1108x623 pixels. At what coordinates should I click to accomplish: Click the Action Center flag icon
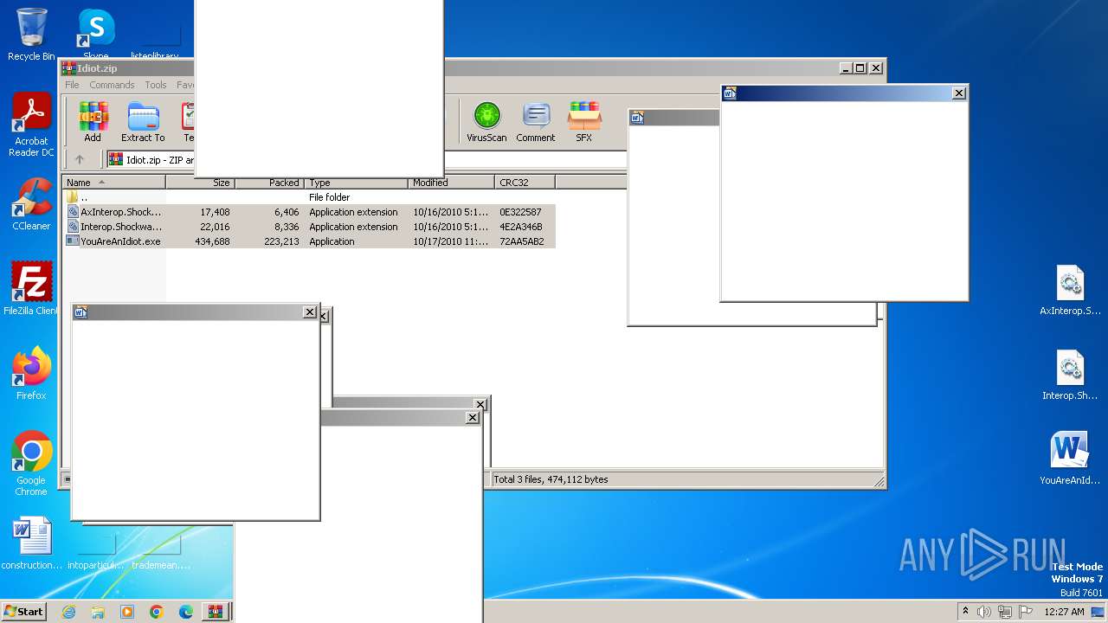1025,612
